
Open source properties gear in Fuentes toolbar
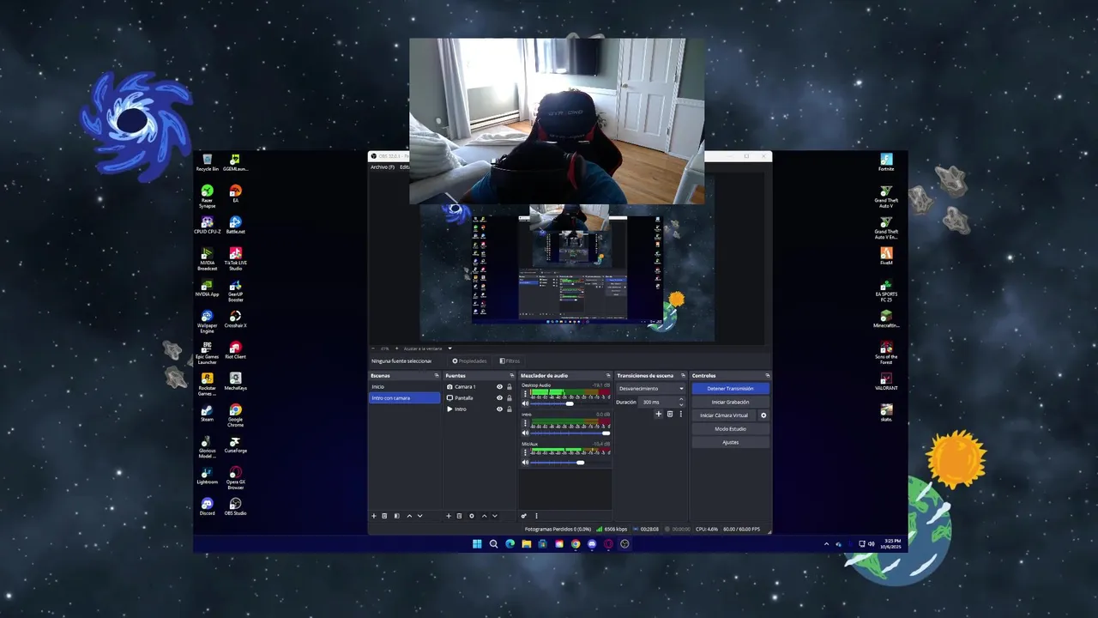point(471,516)
